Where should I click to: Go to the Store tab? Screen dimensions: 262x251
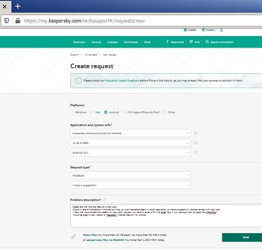tap(147, 42)
